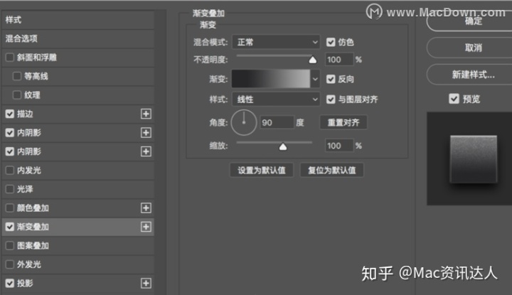Select 内发光 effect row label
Image resolution: width=512 pixels, height=295 pixels.
click(x=29, y=171)
